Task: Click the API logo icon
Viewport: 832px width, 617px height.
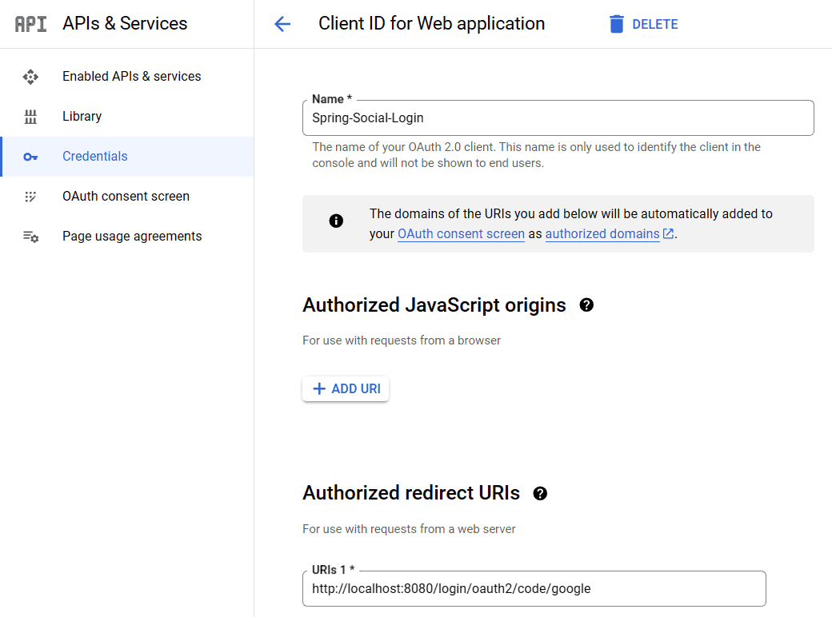Action: [x=31, y=23]
